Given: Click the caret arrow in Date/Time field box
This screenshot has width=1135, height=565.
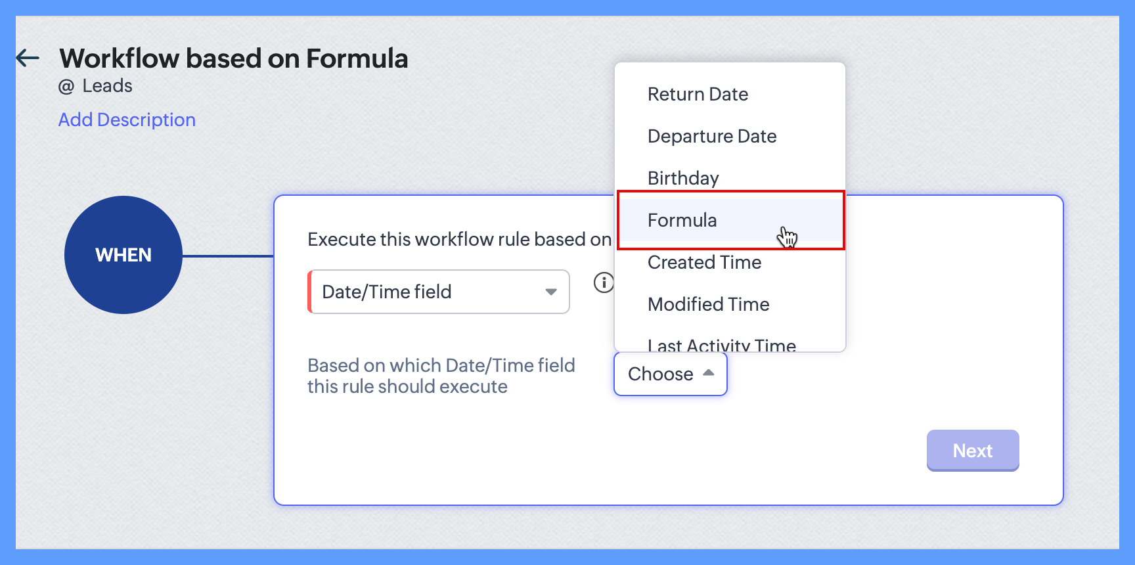Looking at the screenshot, I should click(x=551, y=292).
